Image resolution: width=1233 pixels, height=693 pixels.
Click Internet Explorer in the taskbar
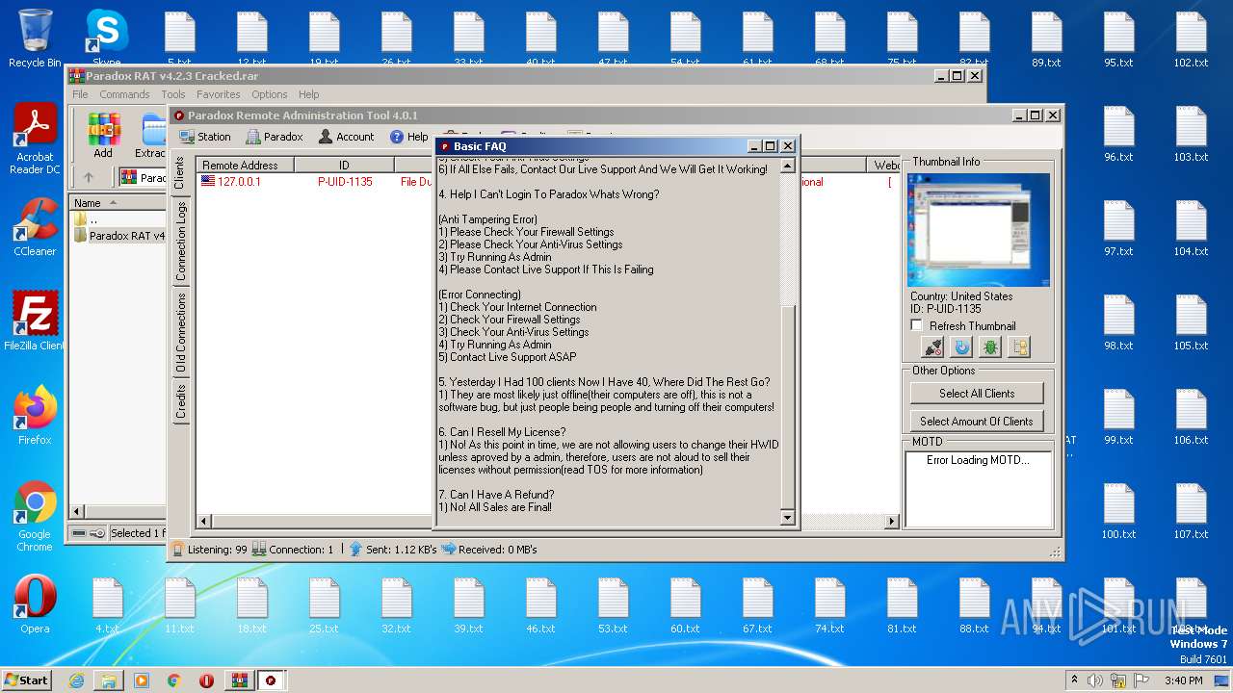(76, 680)
